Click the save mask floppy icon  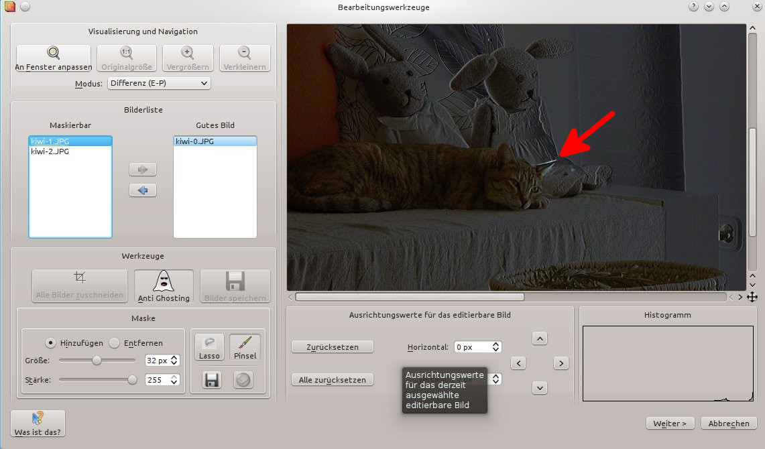212,380
